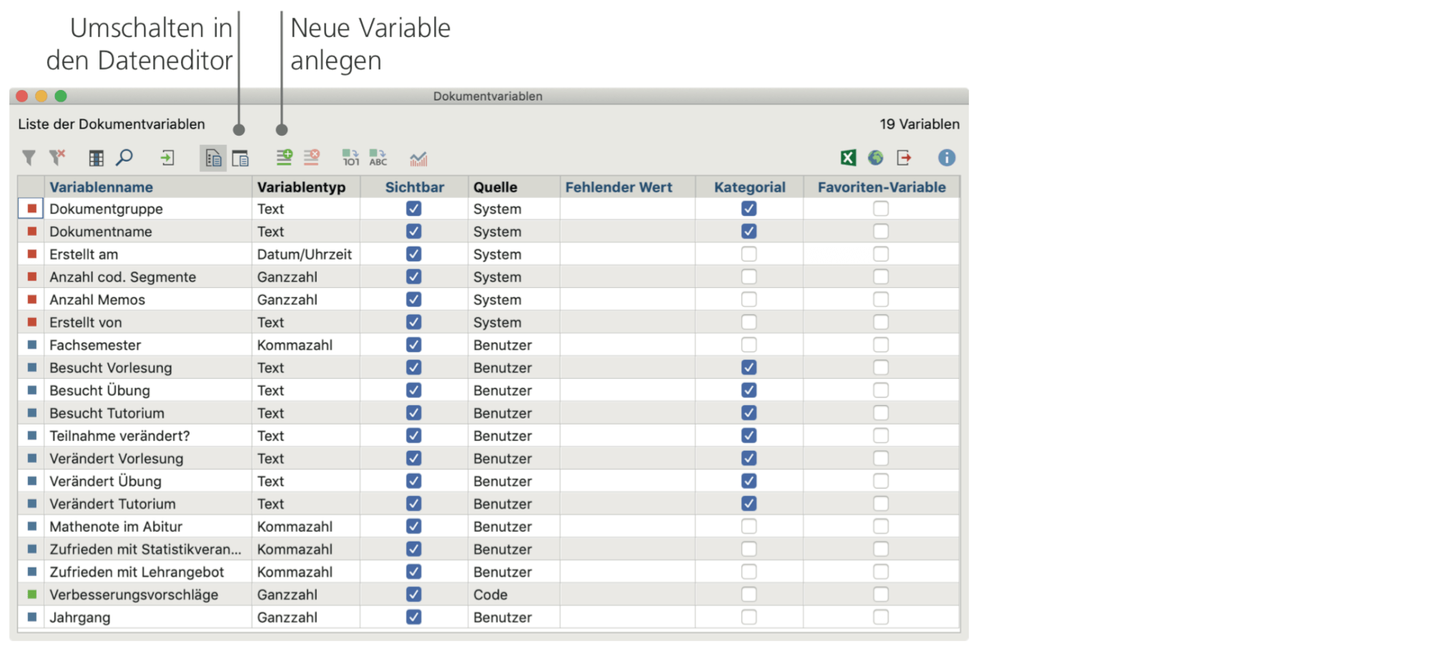Click red square marker of Dokumentgruppe row
1430x649 pixels.
pos(32,209)
